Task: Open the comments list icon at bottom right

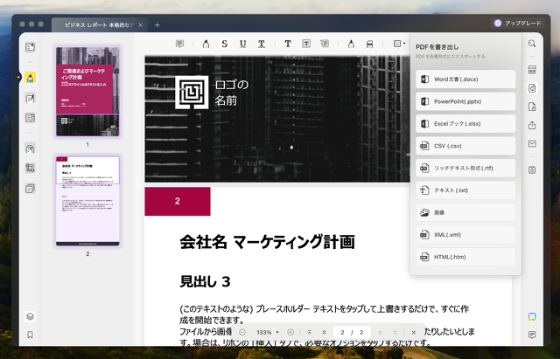Action: (532, 335)
